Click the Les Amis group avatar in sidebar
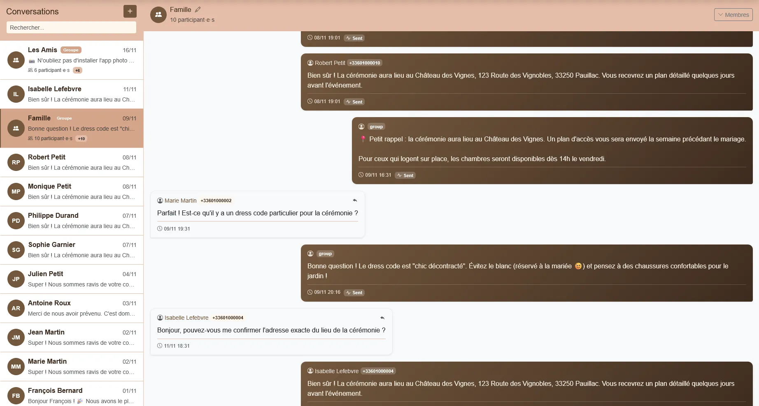 coord(16,60)
